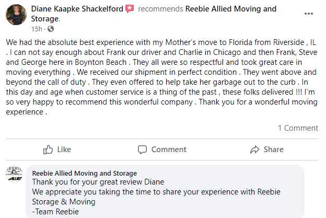
Task: Click the "We appreciate you taking the time" line
Action: (156, 192)
